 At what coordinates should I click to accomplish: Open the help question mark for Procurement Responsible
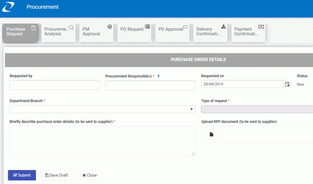tap(158, 76)
